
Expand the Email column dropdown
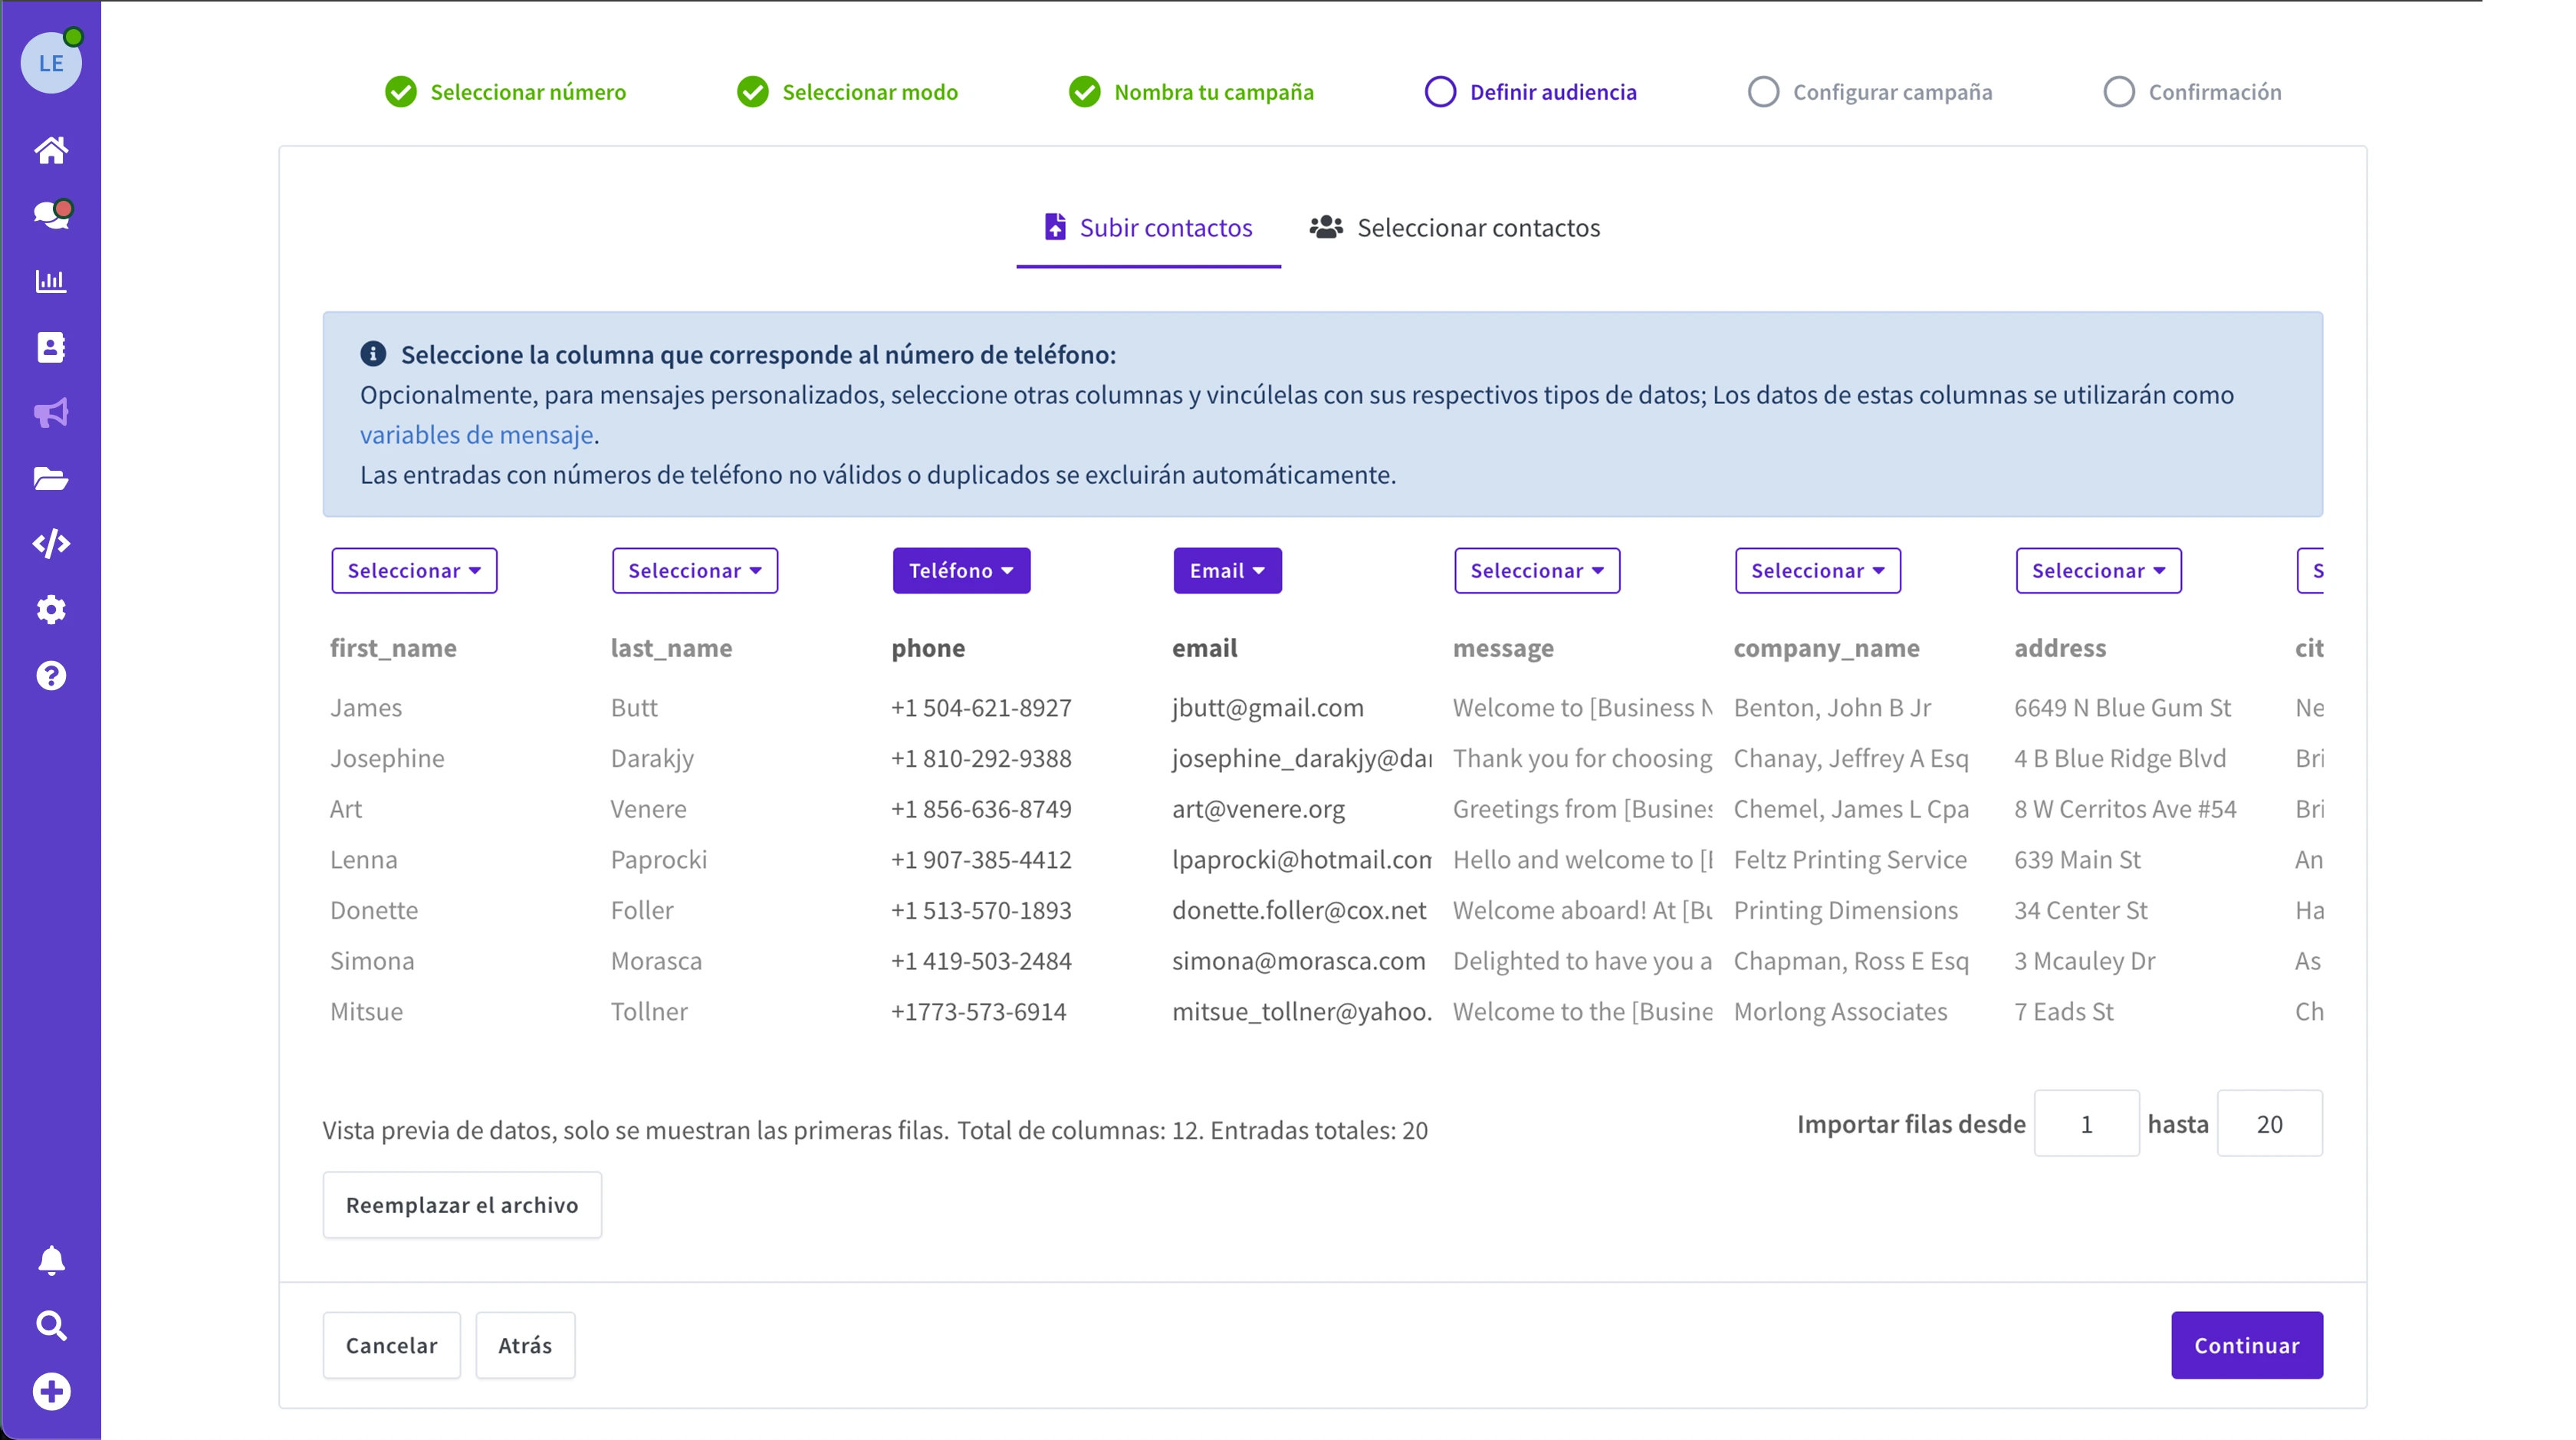pos(1227,570)
